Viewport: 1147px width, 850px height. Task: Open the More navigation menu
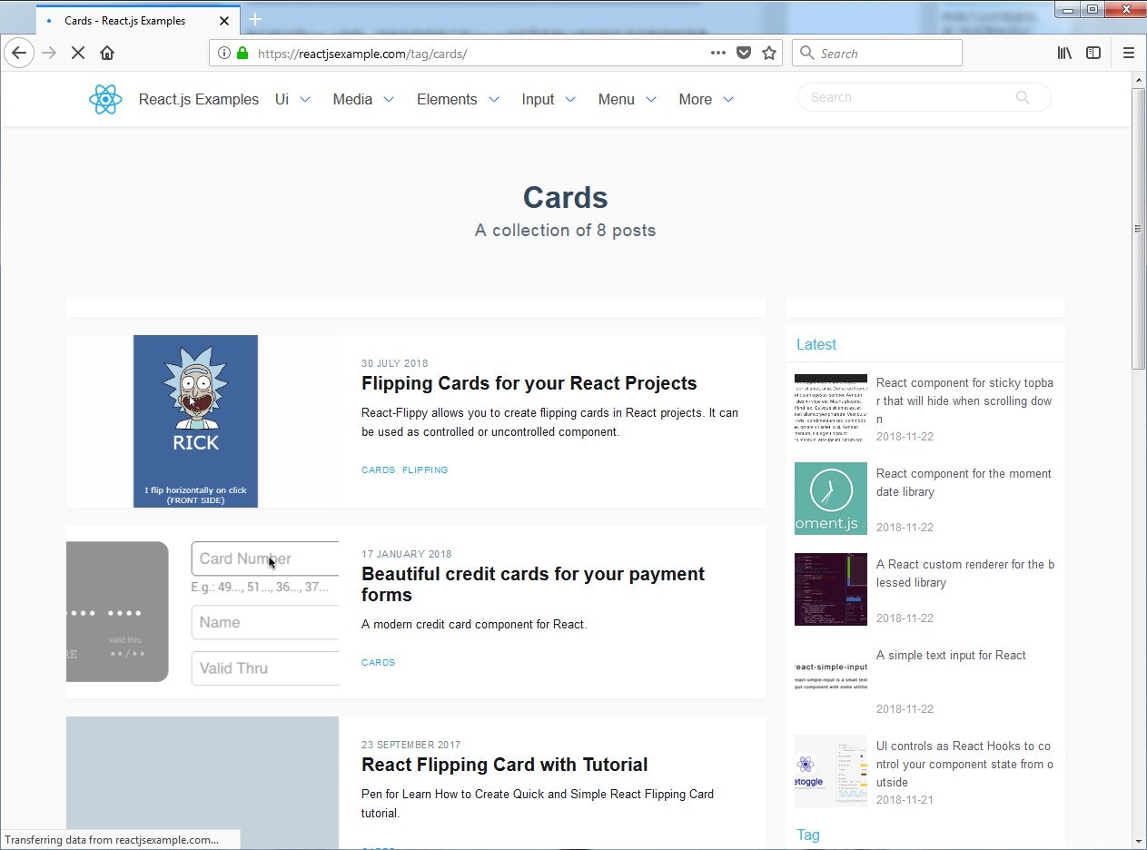695,99
